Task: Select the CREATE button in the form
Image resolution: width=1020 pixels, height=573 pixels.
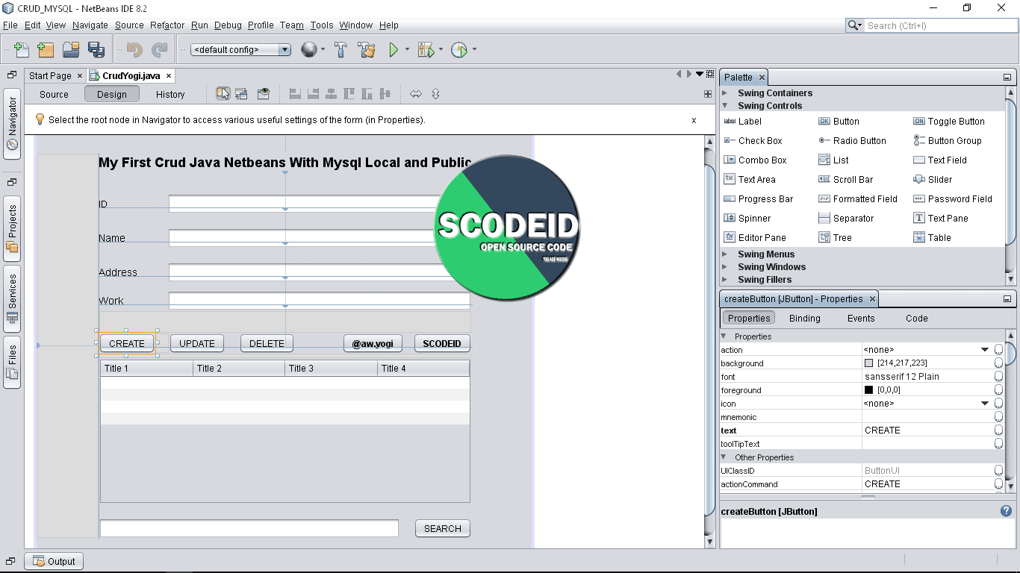Action: [x=126, y=343]
